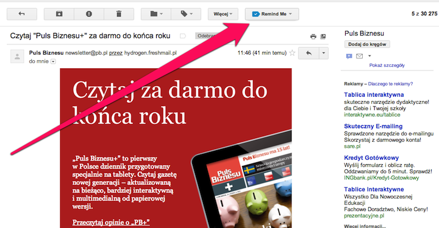Click the email subject line text

(x=90, y=36)
